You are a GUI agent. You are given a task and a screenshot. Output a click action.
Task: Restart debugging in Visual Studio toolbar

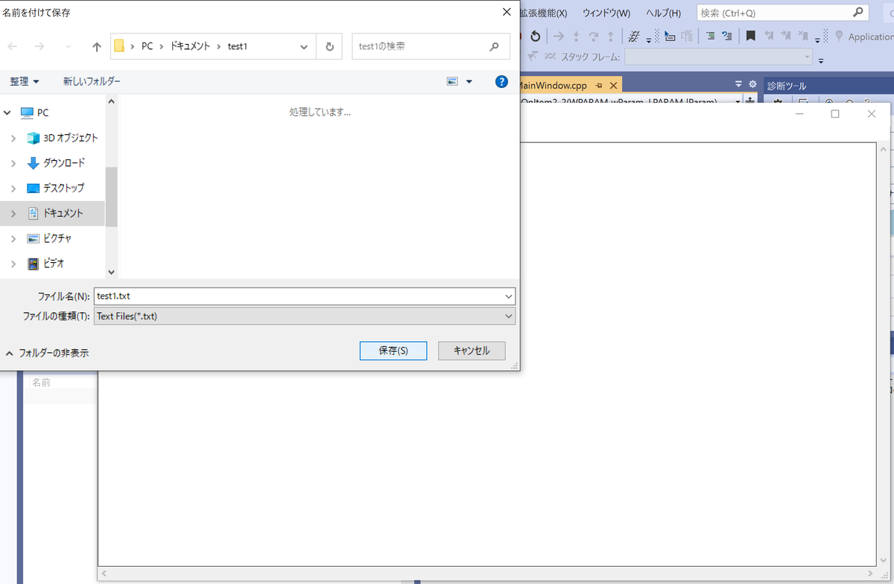[535, 36]
